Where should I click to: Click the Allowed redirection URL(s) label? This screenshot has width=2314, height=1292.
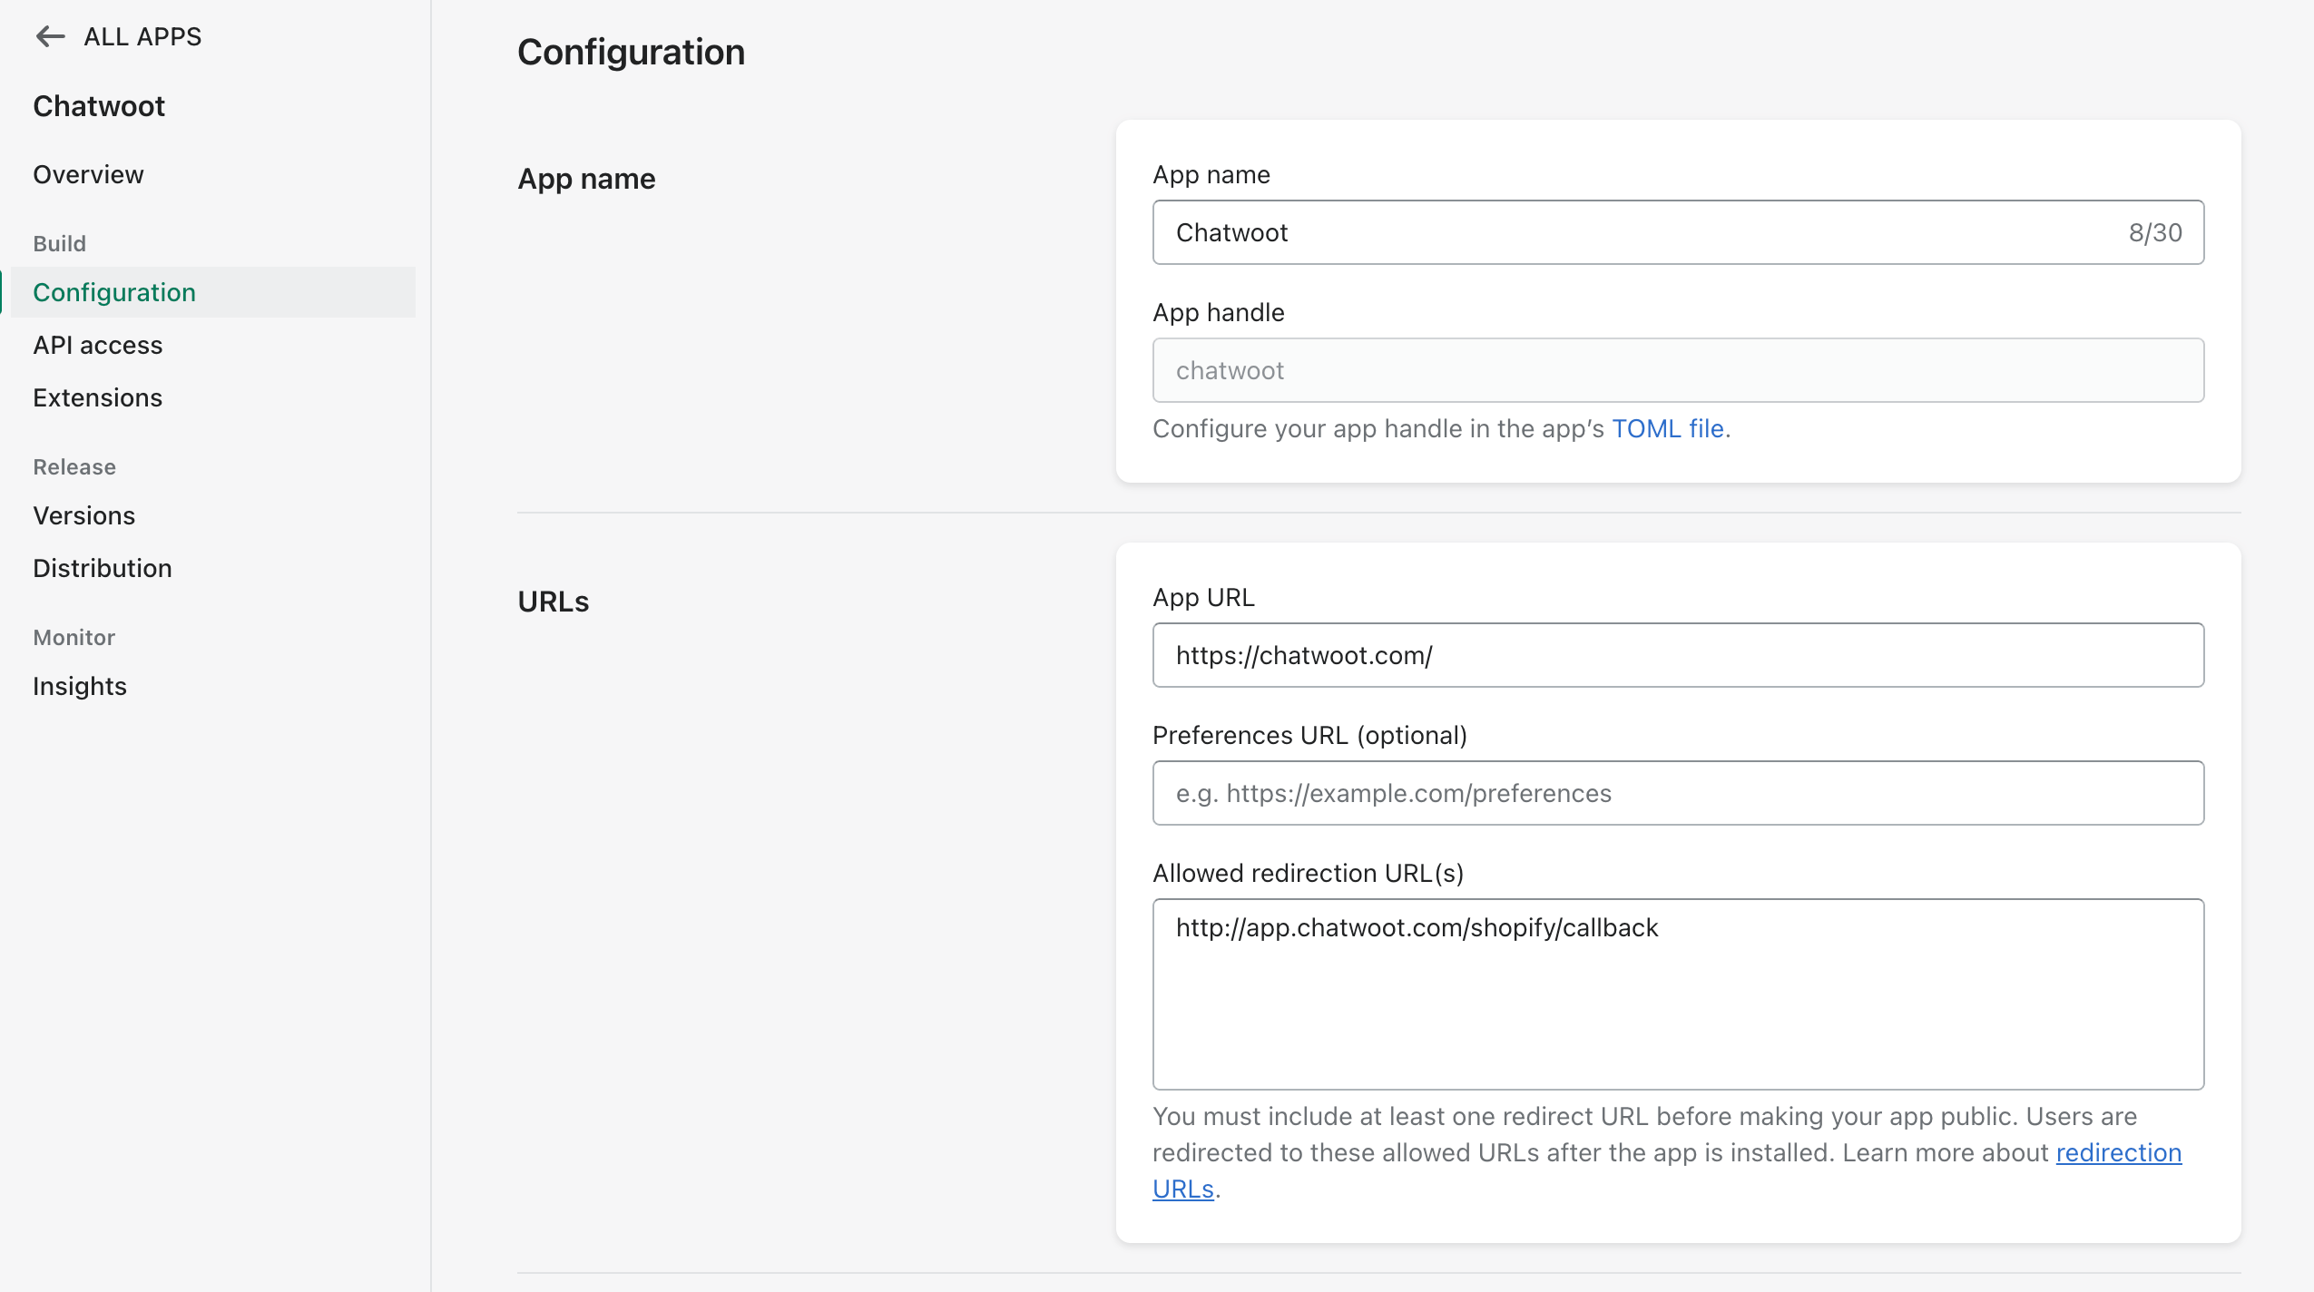(1308, 873)
